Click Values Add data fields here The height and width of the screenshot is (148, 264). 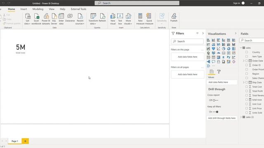point(222,82)
